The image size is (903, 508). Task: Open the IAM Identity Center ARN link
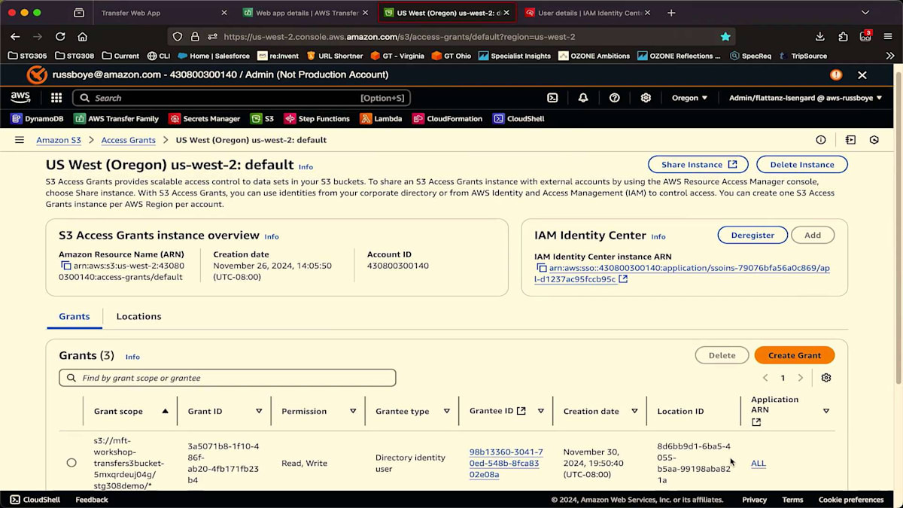pos(682,273)
